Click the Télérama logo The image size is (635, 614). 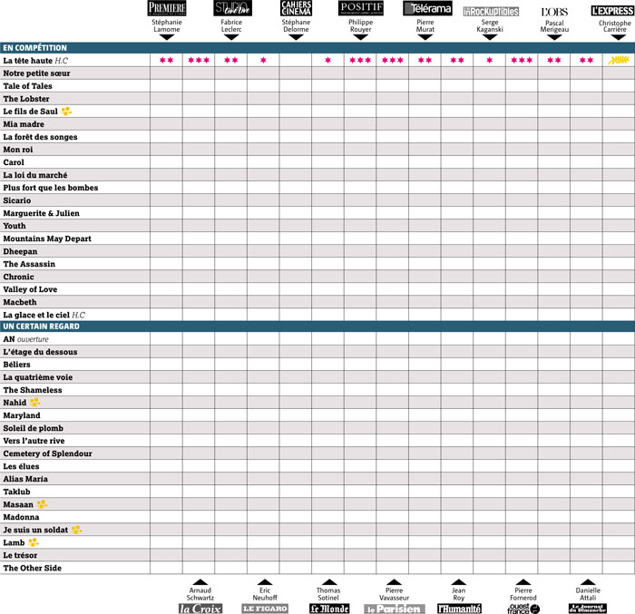coord(427,8)
